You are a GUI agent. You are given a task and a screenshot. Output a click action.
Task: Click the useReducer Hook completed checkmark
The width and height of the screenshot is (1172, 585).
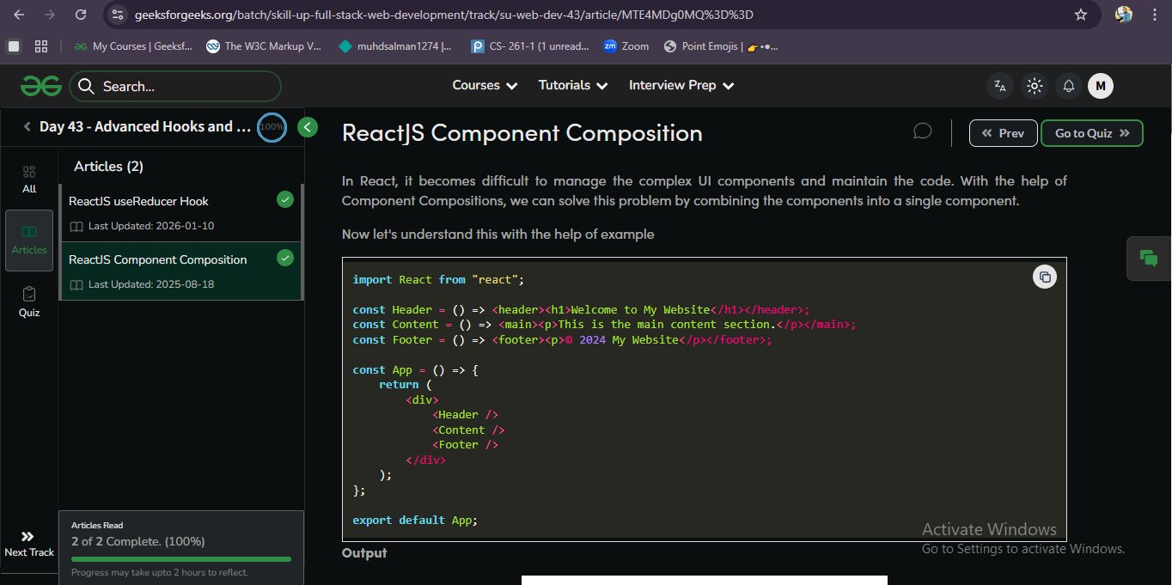click(285, 199)
